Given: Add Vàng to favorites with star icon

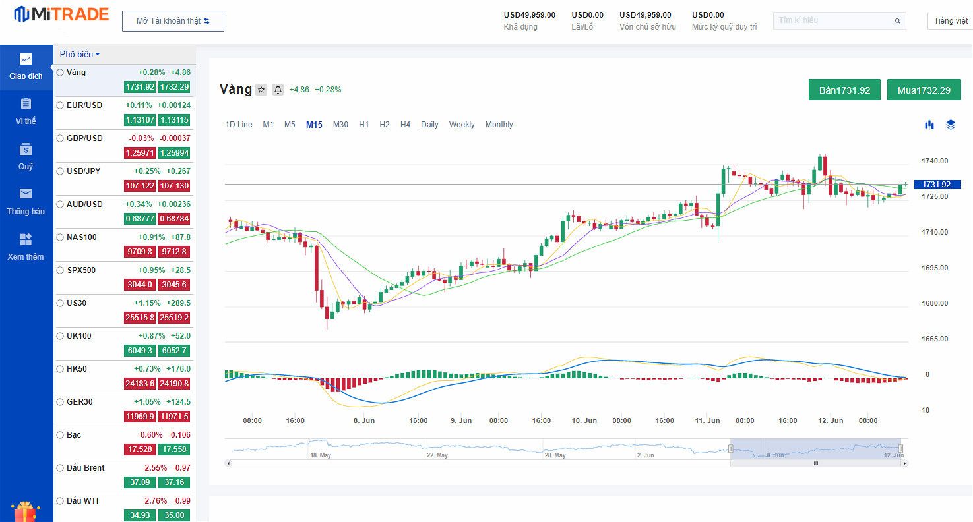Looking at the screenshot, I should point(261,90).
